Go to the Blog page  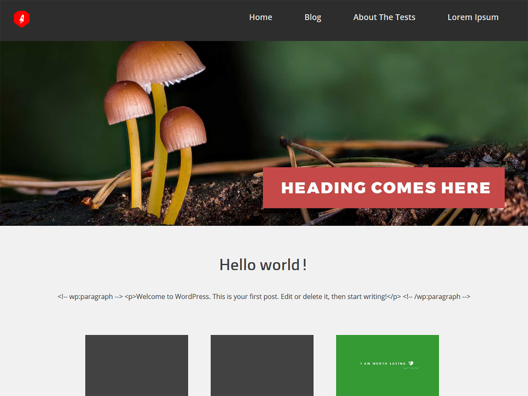(x=312, y=18)
